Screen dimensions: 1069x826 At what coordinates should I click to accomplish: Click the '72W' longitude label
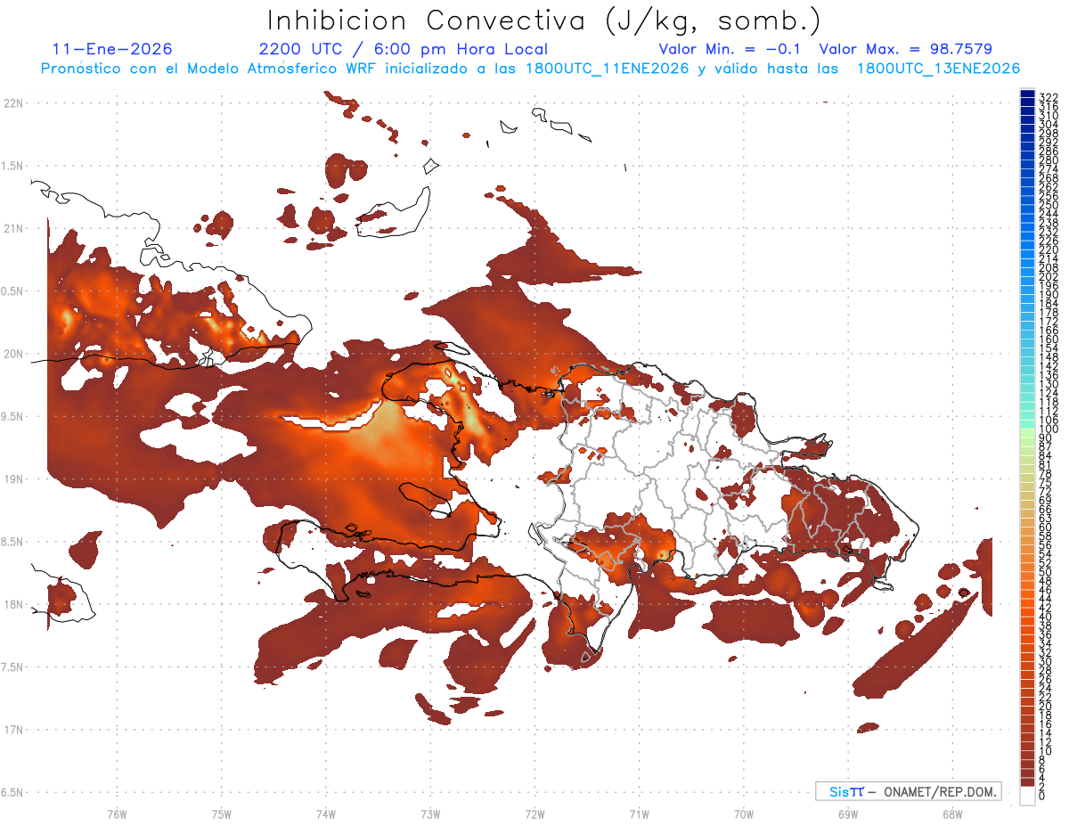534,814
